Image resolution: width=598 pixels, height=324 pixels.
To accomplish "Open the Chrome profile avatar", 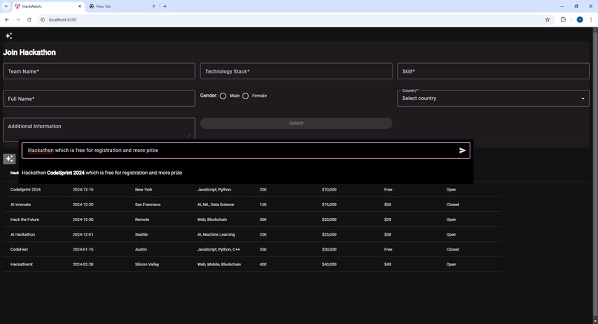I will (579, 19).
